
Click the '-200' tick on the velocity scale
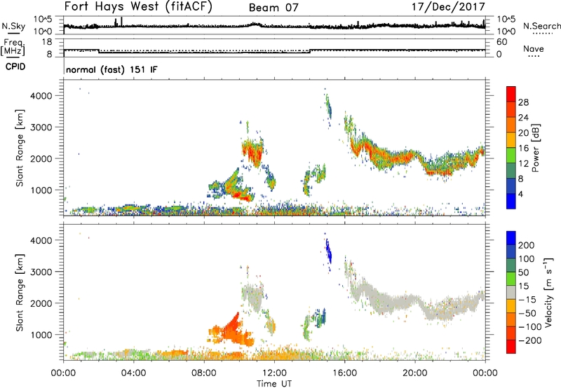tap(530, 340)
